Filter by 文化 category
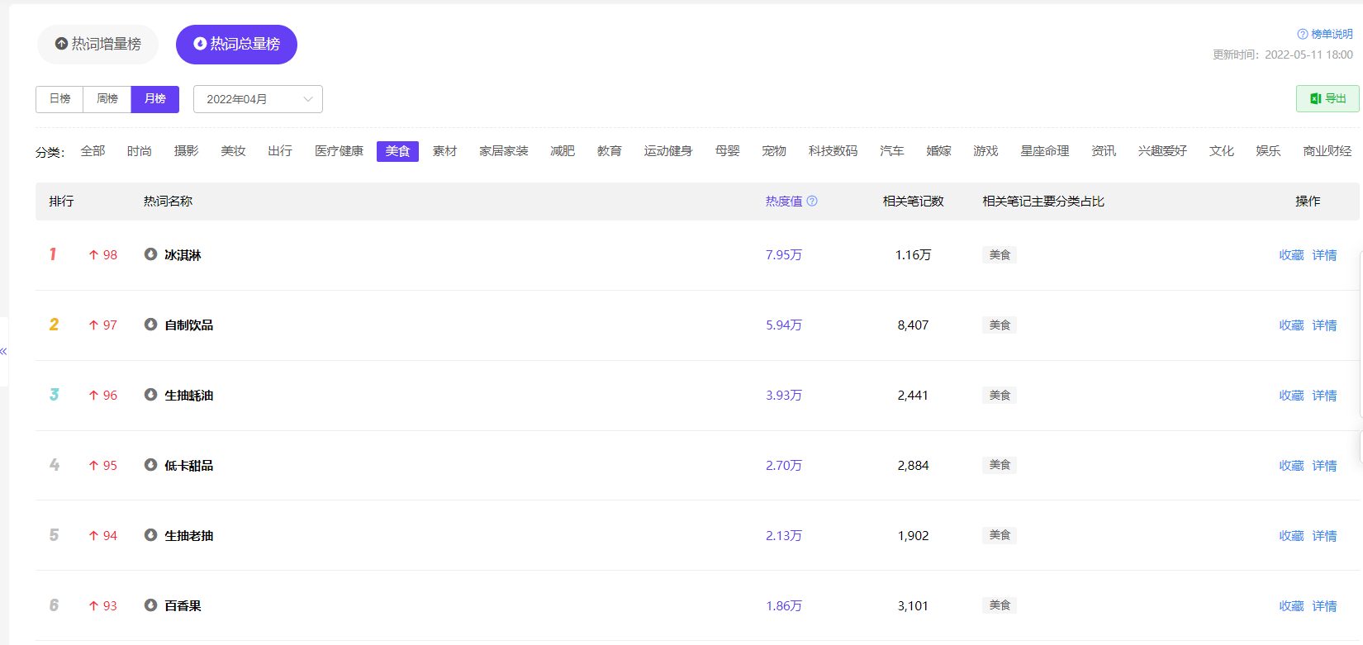 click(1222, 151)
